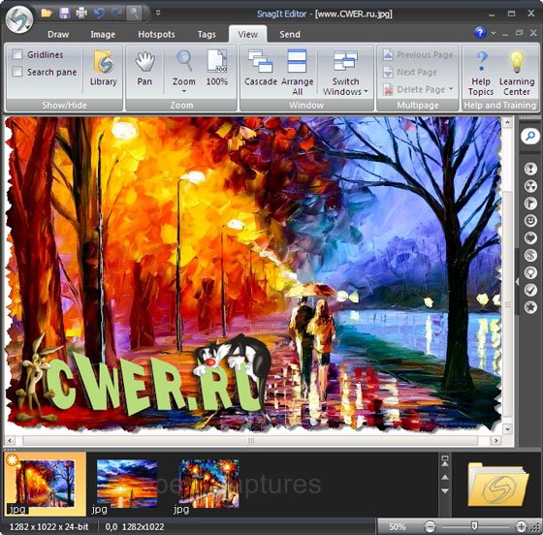Open Help Topics
Screen dimensions: 543x535
(481, 73)
